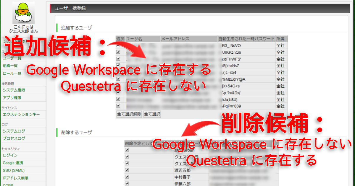View システムログ
This screenshot has width=355, height=186.
pos(14,131)
